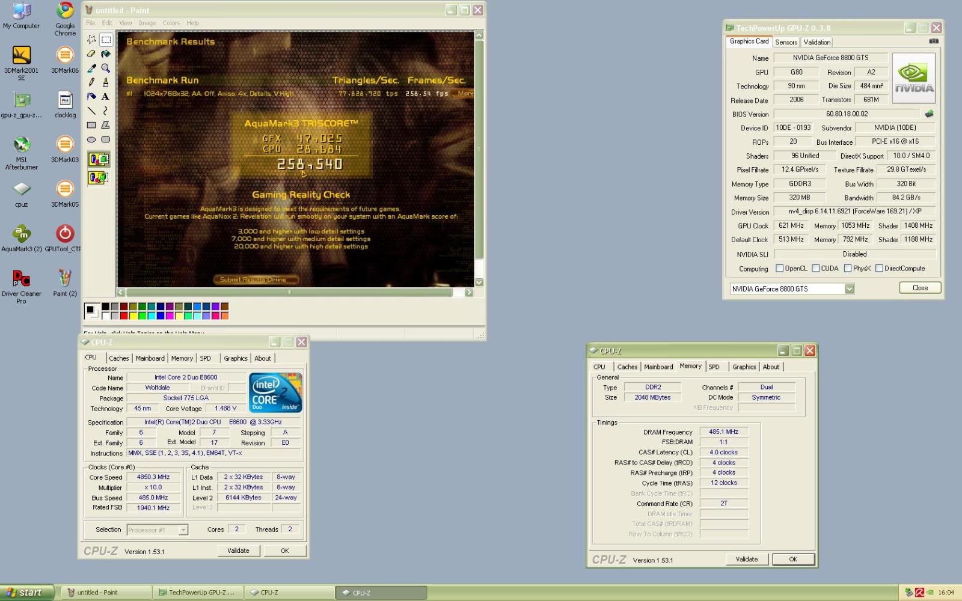The height and width of the screenshot is (601, 962).
Task: Pick the Text tool in Paint
Action: point(106,96)
